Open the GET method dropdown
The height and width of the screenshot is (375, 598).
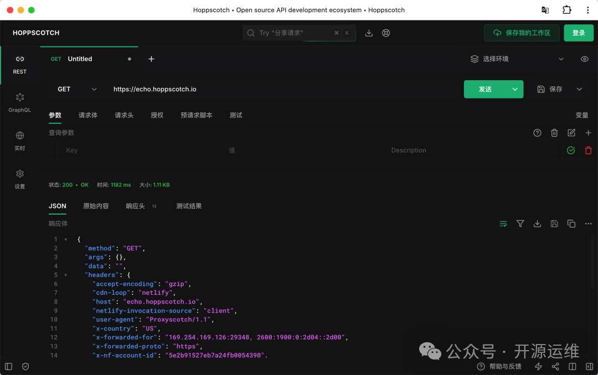point(77,89)
